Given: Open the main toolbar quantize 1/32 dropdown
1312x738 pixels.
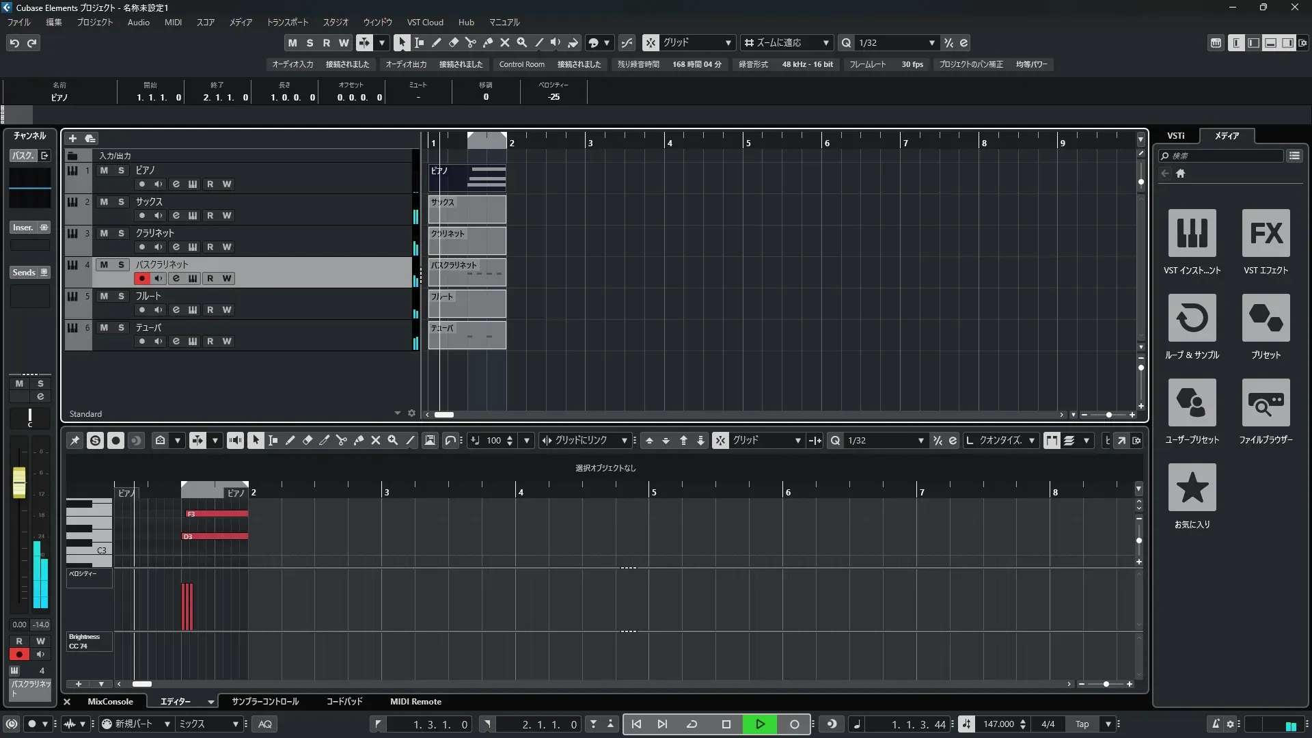Looking at the screenshot, I should pyautogui.click(x=931, y=42).
